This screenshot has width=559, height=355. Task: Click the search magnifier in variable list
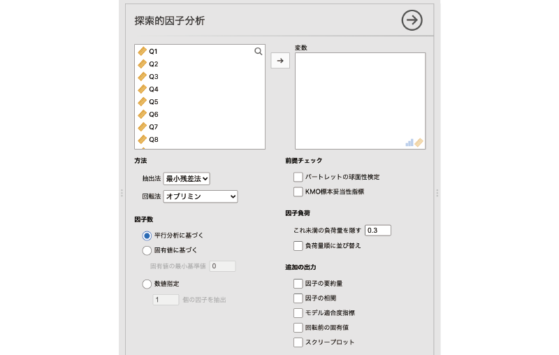coord(258,52)
